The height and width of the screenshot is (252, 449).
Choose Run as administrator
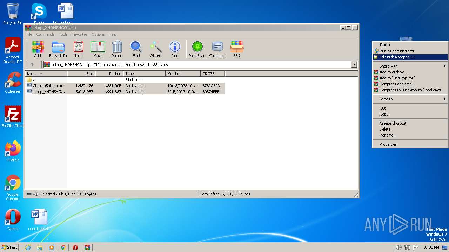410,51
